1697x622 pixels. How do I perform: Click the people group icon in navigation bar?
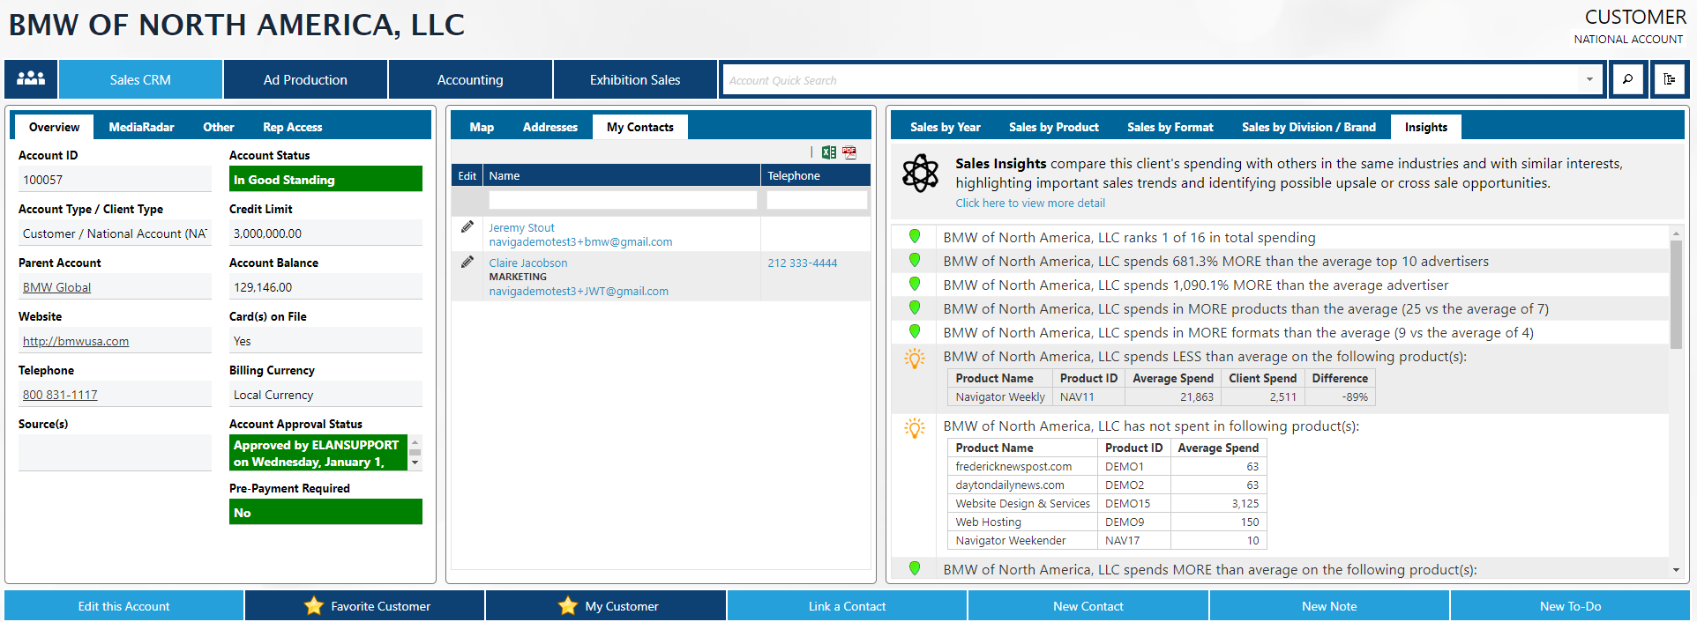coord(31,79)
